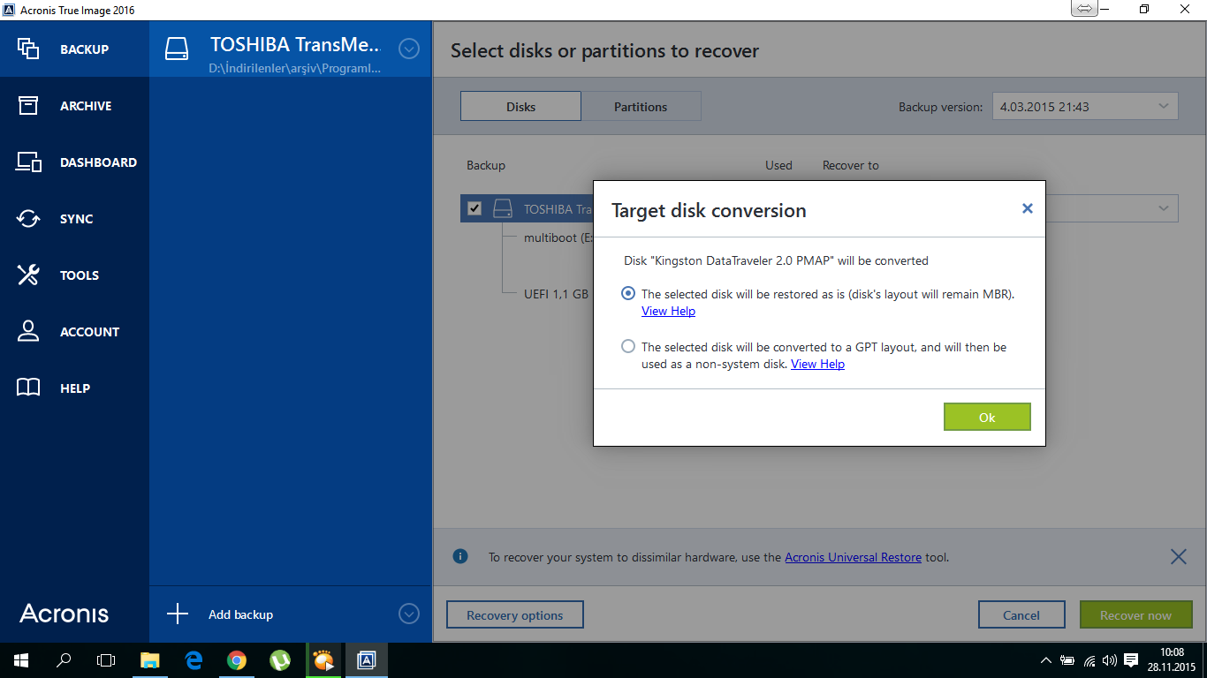This screenshot has height=678, width=1207.
Task: Confirm dialog with Ok button
Action: [x=987, y=417]
